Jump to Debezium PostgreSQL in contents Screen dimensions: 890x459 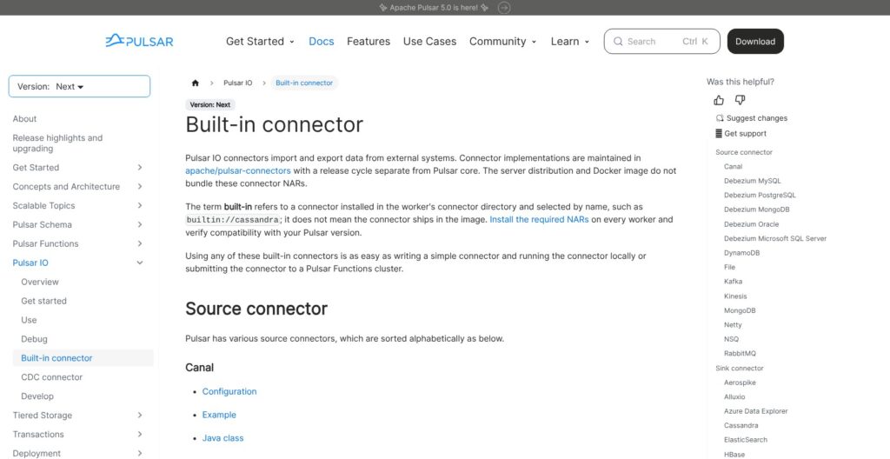[760, 195]
